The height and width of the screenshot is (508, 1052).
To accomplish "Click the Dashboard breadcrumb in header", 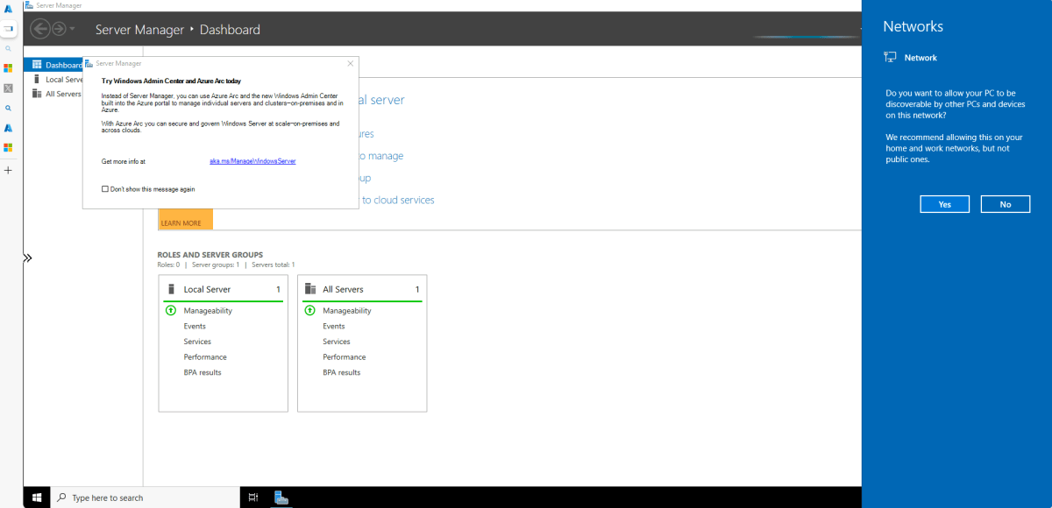I will coord(230,30).
